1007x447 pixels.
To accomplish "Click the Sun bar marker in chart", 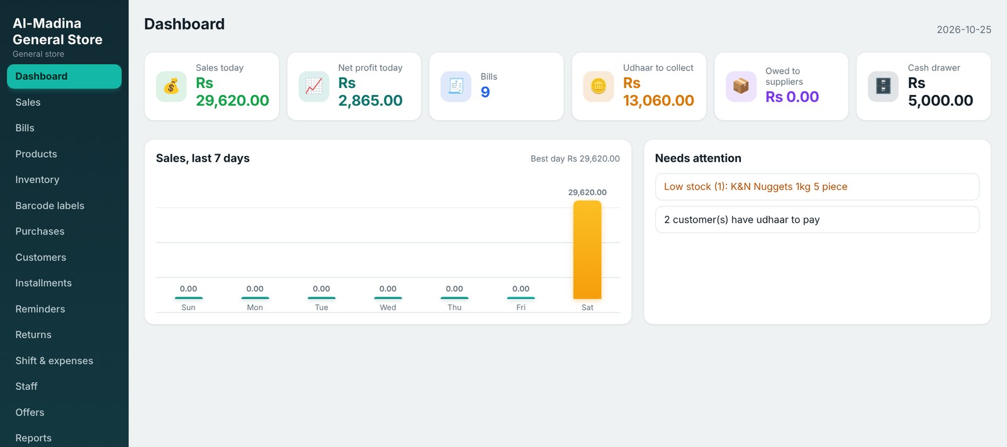I will click(x=188, y=297).
